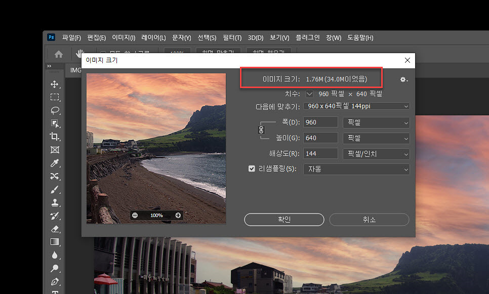Open the 폭 unit dropdown
Image resolution: width=489 pixels, height=294 pixels.
click(x=376, y=122)
